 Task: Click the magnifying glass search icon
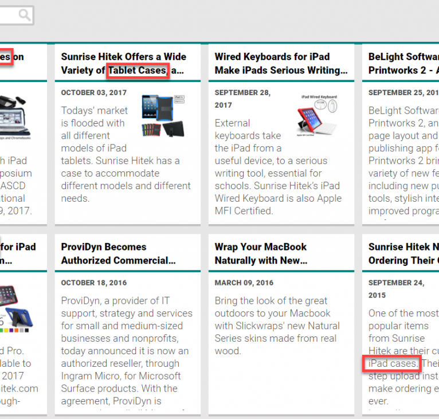click(25, 15)
